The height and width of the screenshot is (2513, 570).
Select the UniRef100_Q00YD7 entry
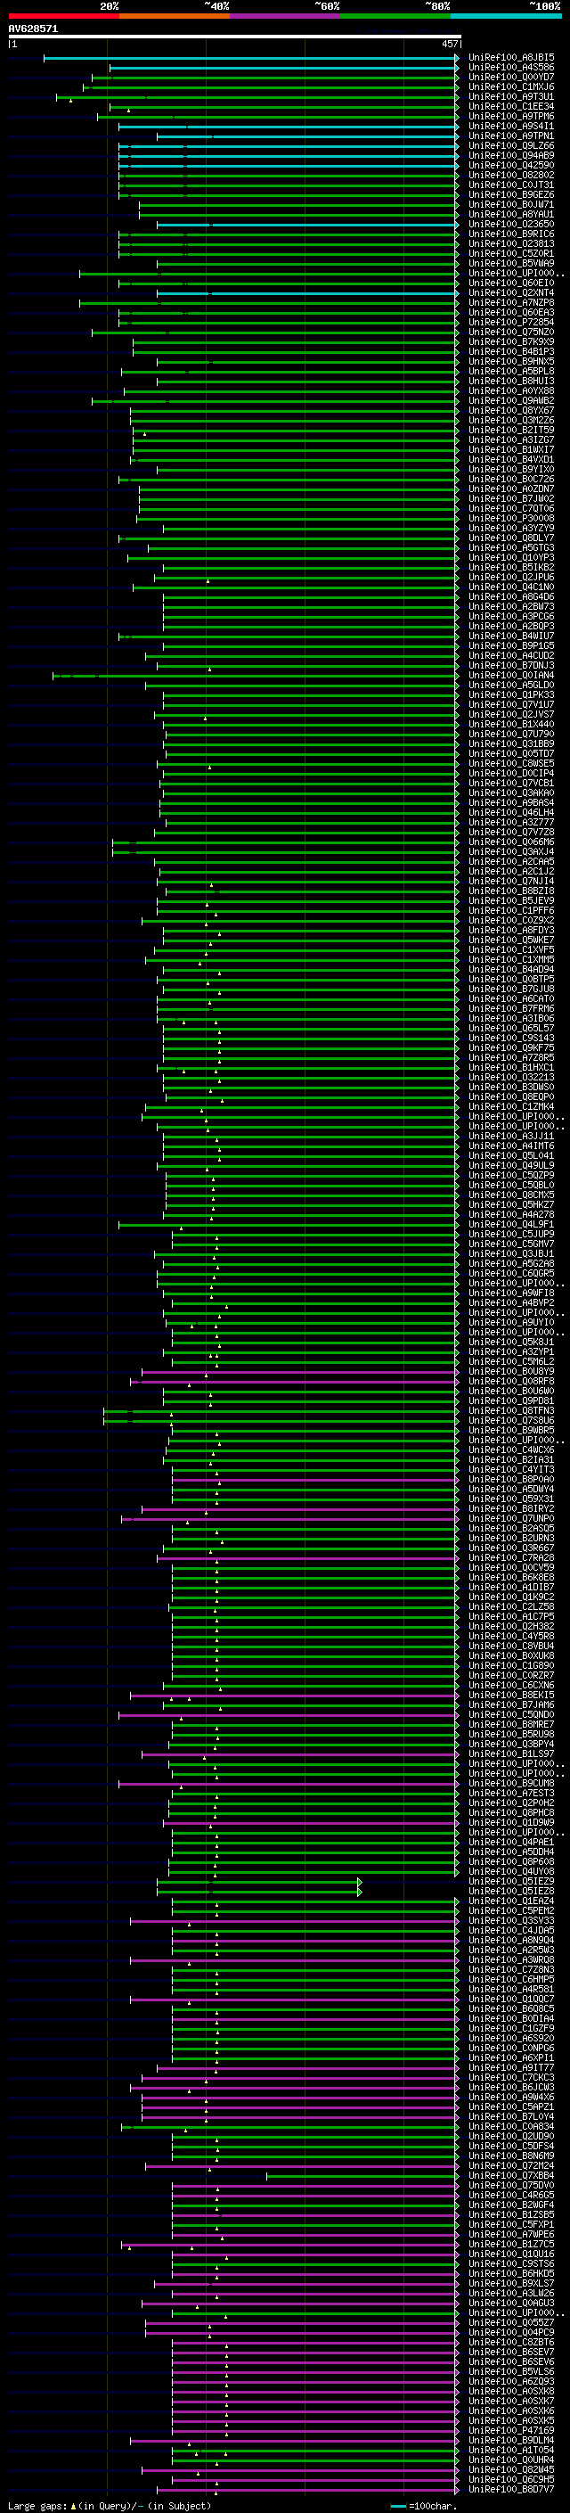tap(510, 77)
